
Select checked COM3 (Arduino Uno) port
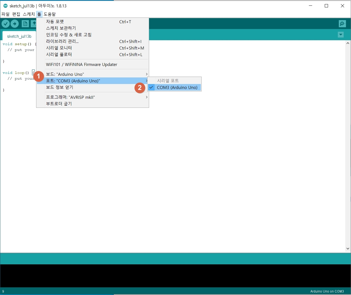[x=175, y=88]
